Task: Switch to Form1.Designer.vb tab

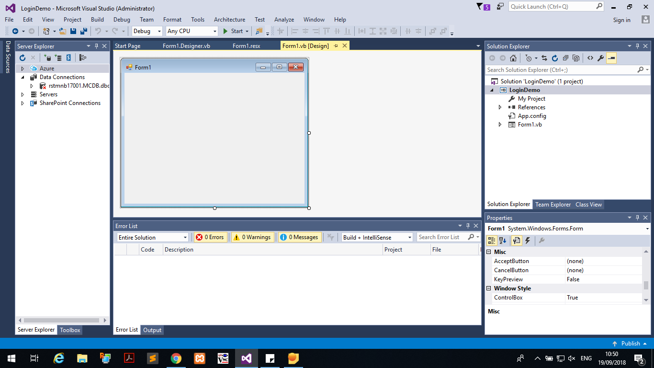Action: click(186, 46)
